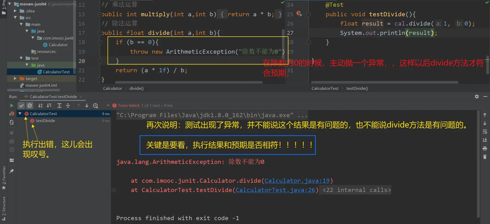Hide the Run tool window
The height and width of the screenshot is (224, 490).
coord(485,97)
